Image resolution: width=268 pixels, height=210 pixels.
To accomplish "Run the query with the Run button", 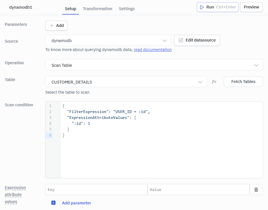I will (x=217, y=7).
